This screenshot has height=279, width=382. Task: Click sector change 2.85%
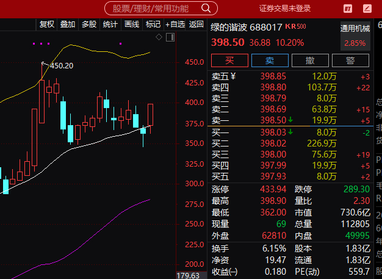pyautogui.click(x=355, y=43)
